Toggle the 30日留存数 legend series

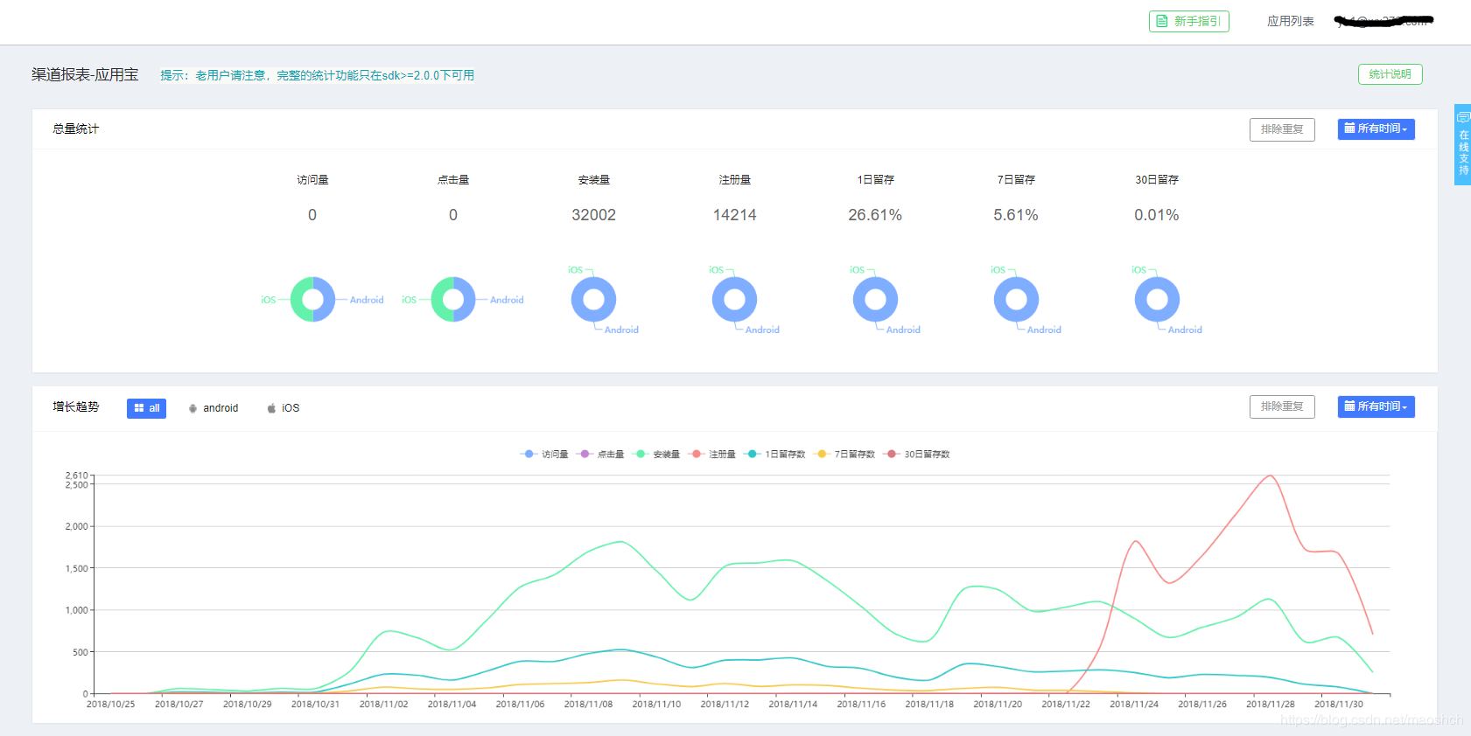coord(917,454)
